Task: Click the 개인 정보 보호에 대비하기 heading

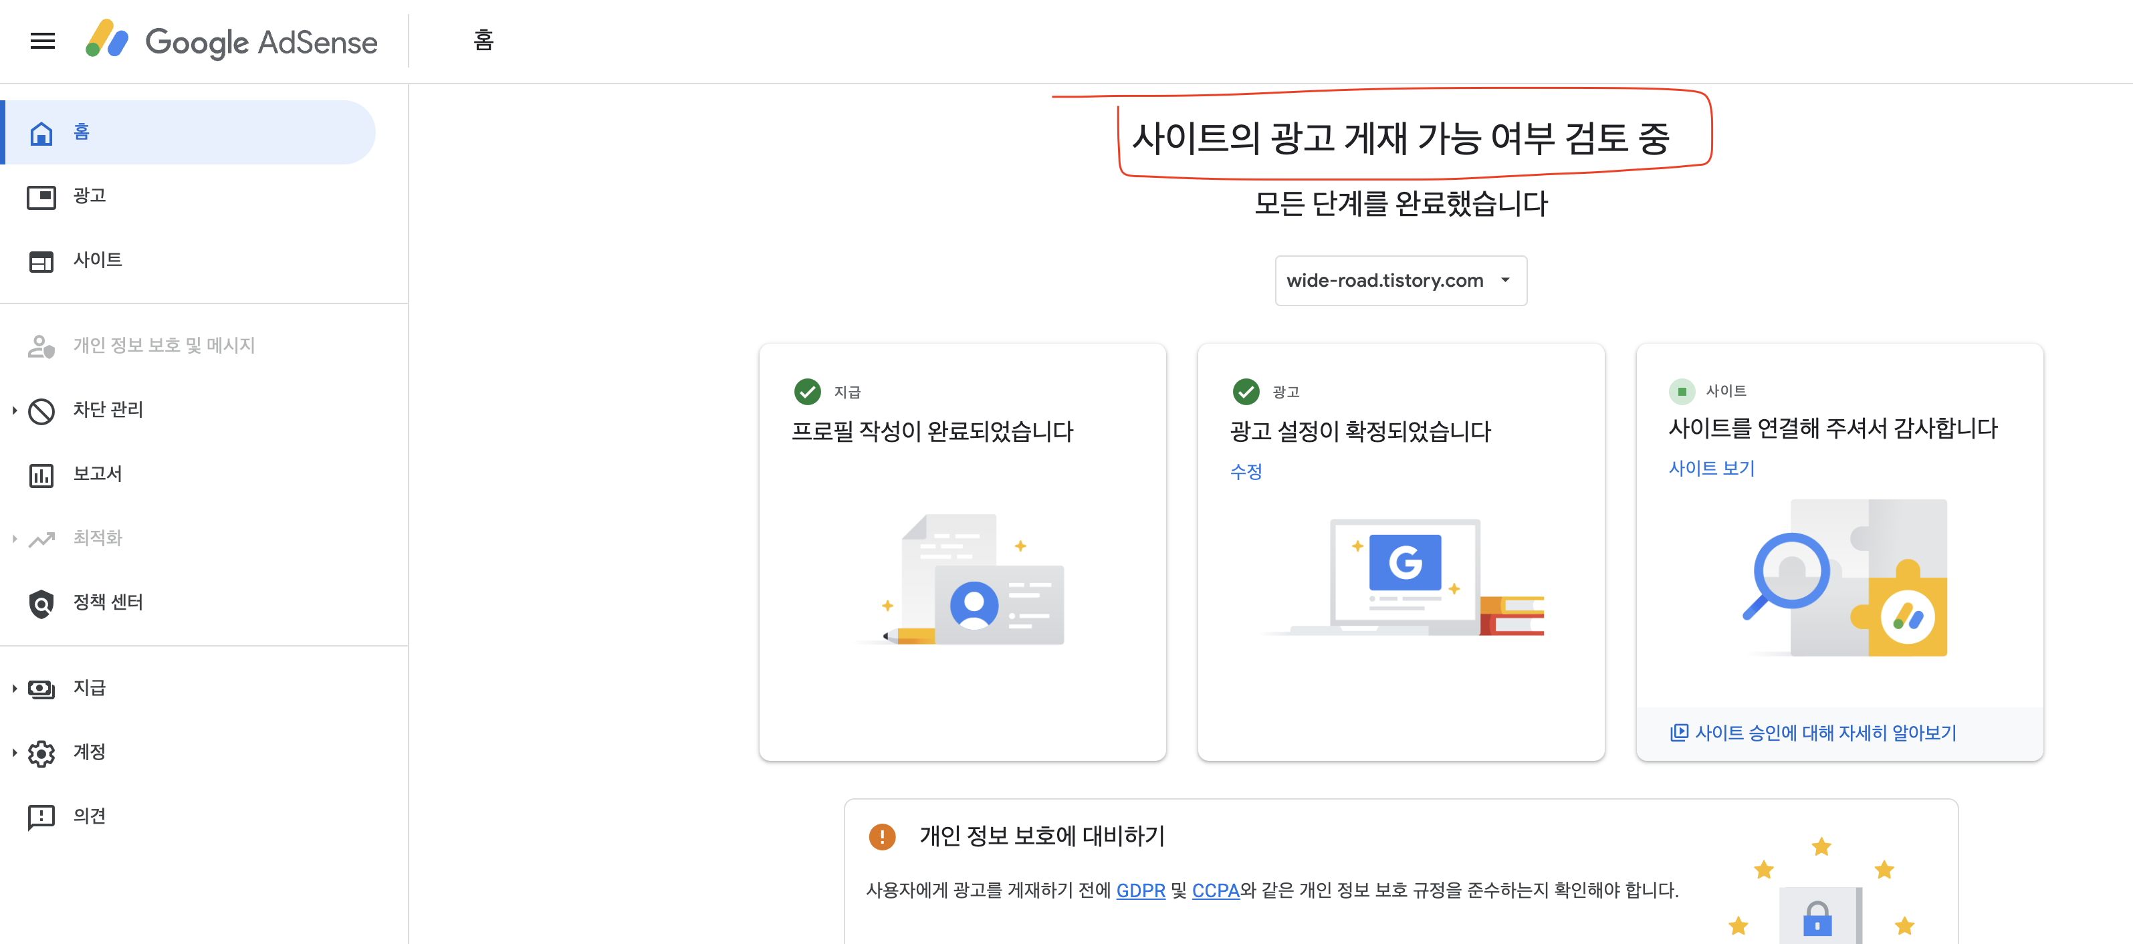Action: click(1042, 836)
